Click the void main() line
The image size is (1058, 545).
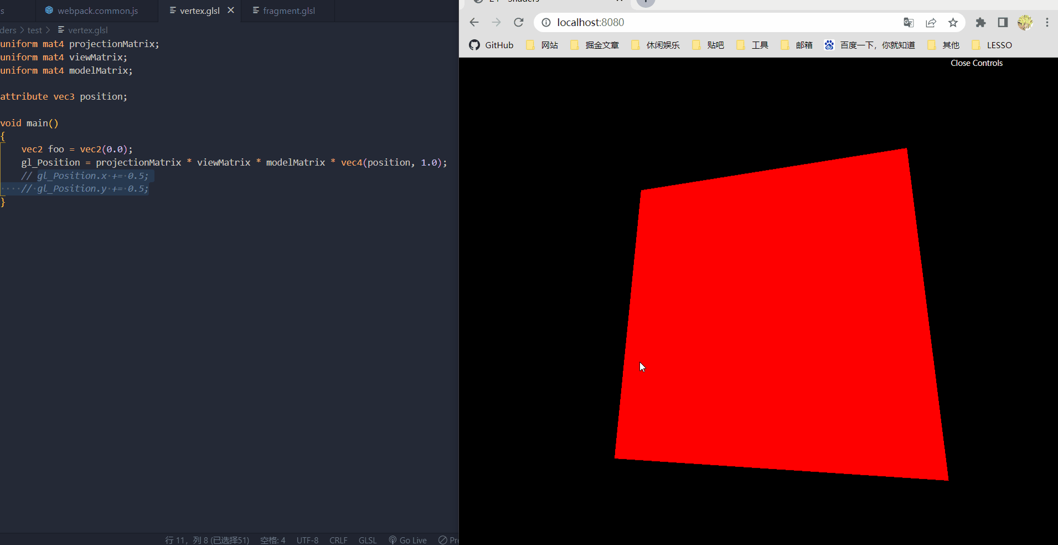point(29,123)
